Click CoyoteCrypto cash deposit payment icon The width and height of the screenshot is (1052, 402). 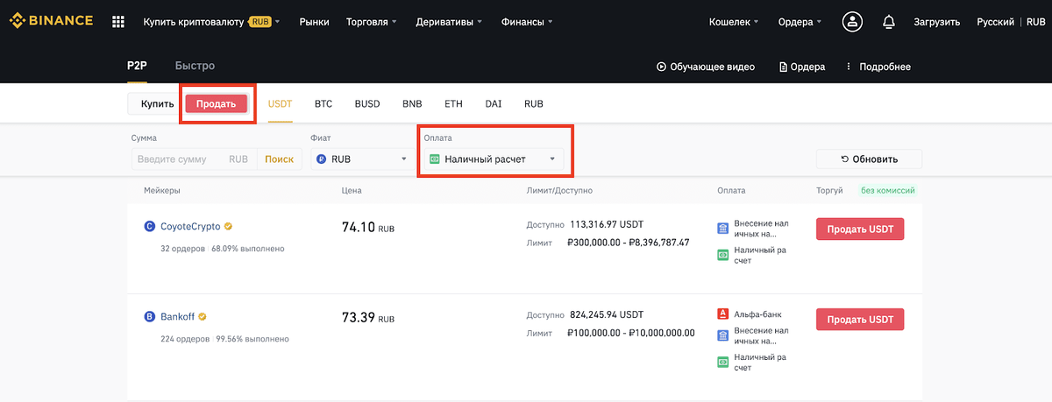(723, 229)
